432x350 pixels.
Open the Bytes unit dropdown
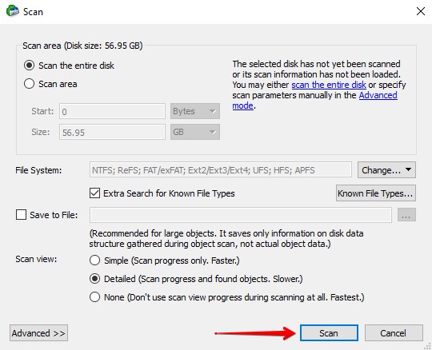[x=195, y=111]
